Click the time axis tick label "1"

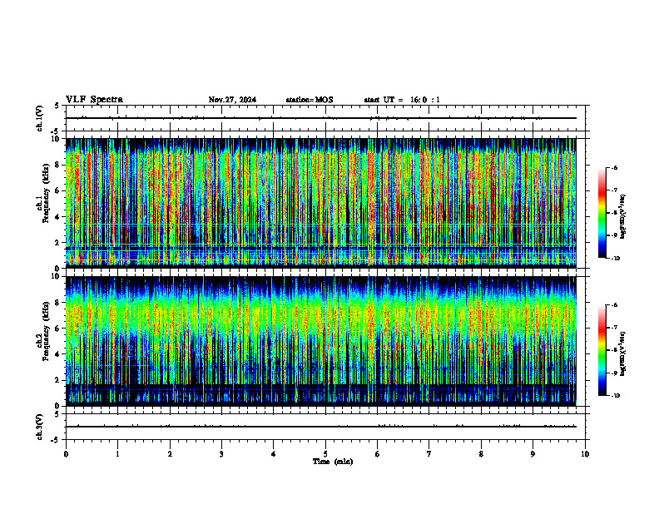click(117, 454)
